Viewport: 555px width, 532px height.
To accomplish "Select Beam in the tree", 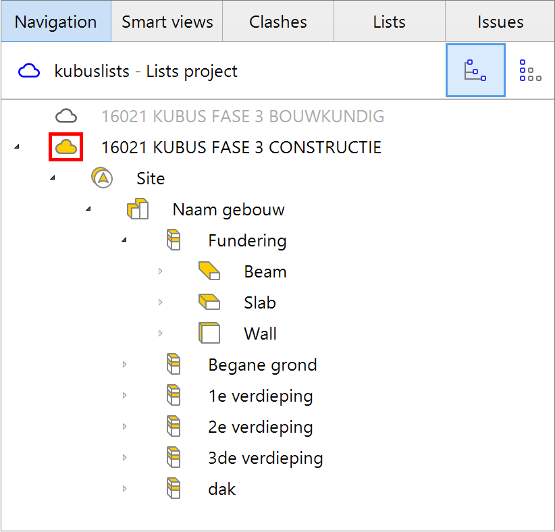I will [x=265, y=272].
